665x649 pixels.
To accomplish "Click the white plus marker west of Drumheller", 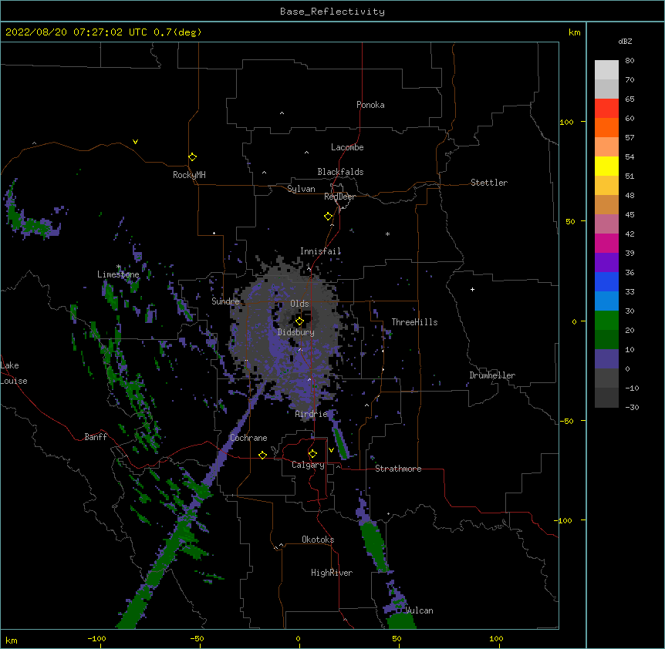I will point(472,289).
